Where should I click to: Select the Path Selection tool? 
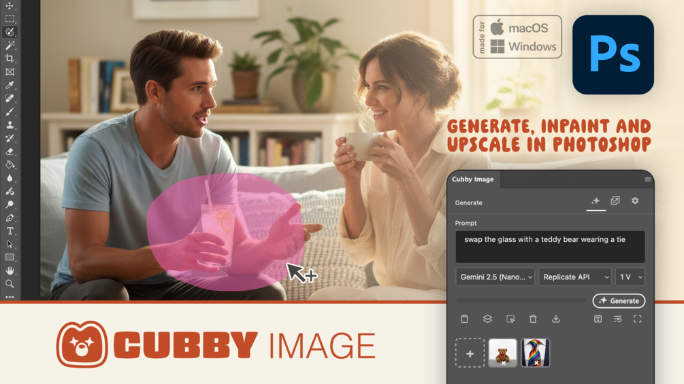pyautogui.click(x=10, y=244)
